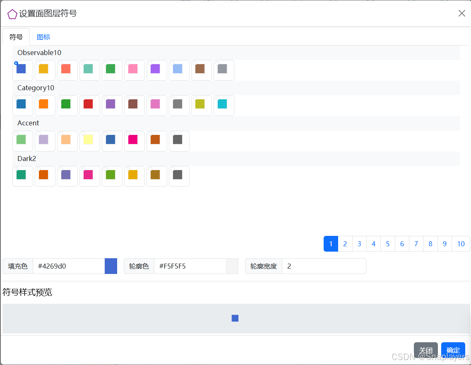The height and width of the screenshot is (365, 471).
Task: Choose the orange Dark2 swatch
Action: [x=45, y=176]
